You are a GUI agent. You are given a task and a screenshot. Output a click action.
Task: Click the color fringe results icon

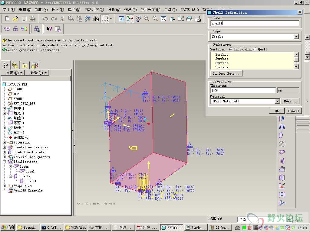[x=24, y=29]
